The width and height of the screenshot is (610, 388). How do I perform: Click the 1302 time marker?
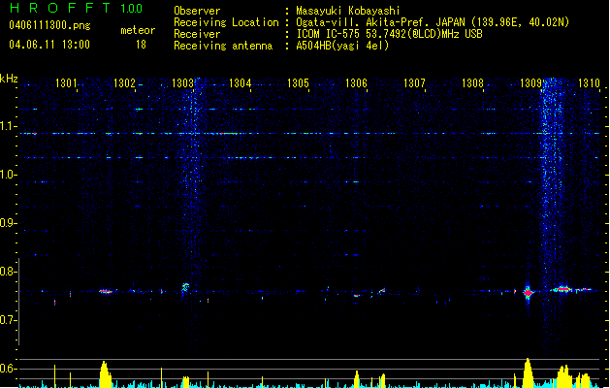click(x=124, y=82)
